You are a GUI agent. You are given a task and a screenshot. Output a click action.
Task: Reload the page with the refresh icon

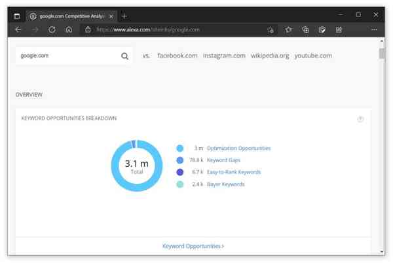(x=52, y=30)
